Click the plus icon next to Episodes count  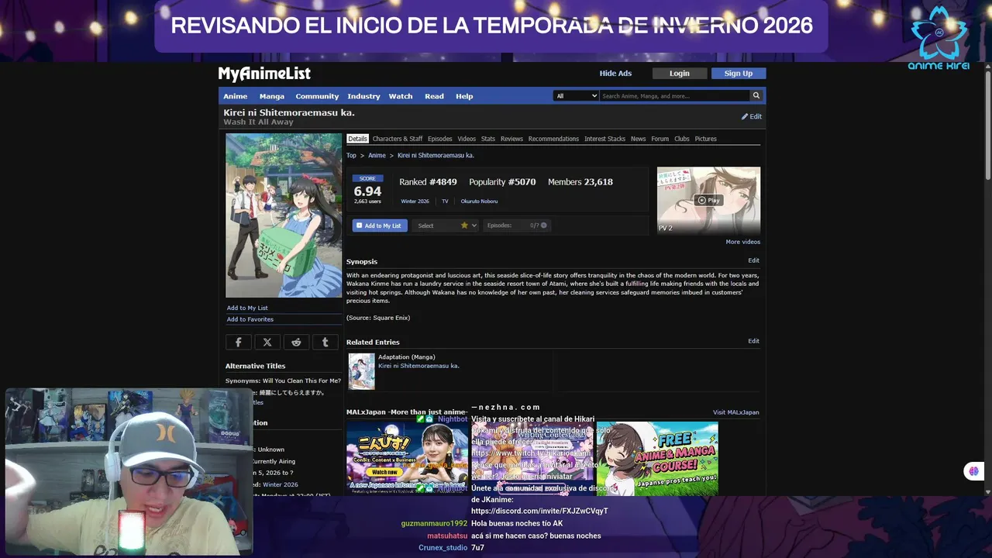(x=544, y=226)
